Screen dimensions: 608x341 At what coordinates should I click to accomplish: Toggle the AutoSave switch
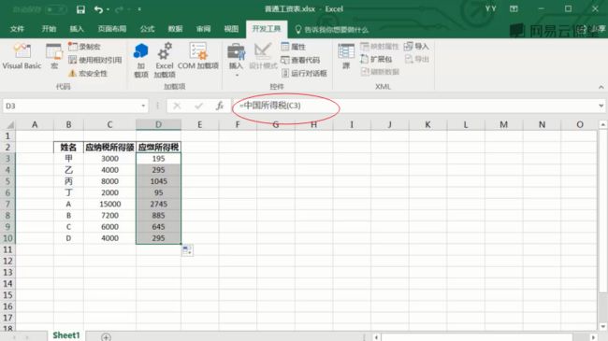tap(55, 9)
